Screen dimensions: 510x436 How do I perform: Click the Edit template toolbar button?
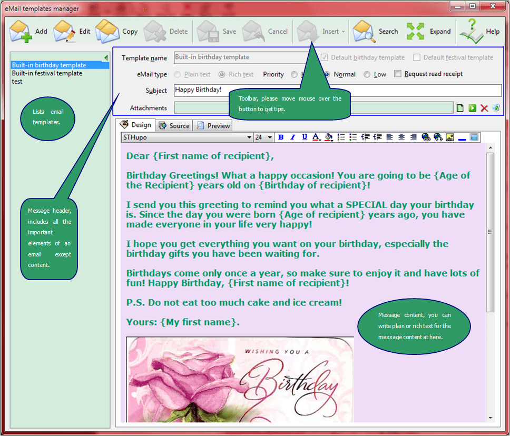tap(72, 32)
